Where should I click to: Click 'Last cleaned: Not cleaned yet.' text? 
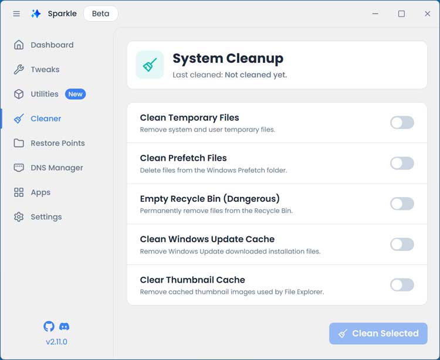(230, 75)
